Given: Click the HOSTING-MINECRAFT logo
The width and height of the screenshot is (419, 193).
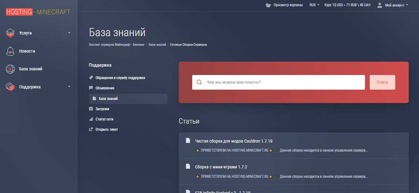Looking at the screenshot, I should click(x=38, y=12).
